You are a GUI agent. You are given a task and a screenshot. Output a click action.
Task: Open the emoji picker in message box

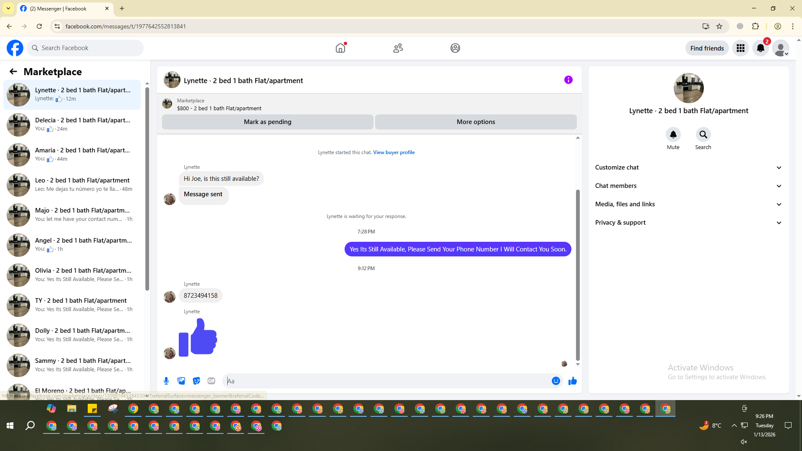pos(556,381)
